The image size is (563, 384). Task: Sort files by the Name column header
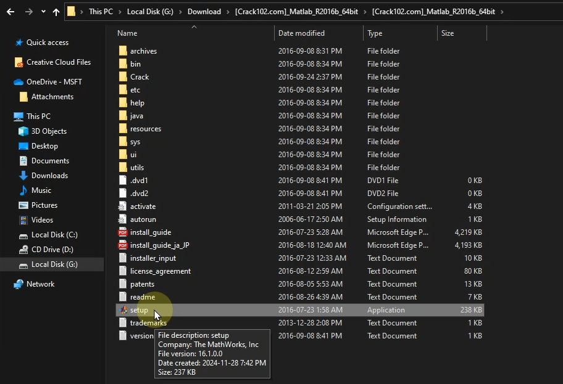click(128, 33)
